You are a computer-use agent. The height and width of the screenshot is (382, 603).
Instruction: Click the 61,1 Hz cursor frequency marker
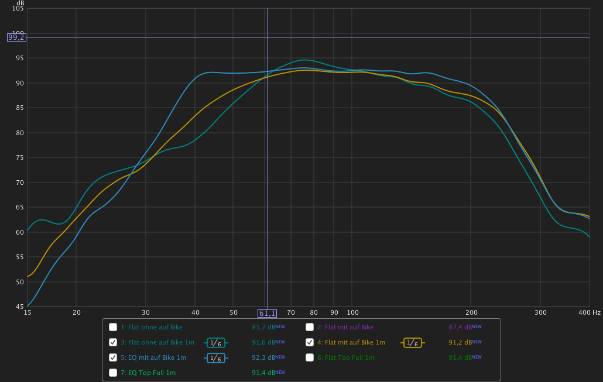[268, 314]
